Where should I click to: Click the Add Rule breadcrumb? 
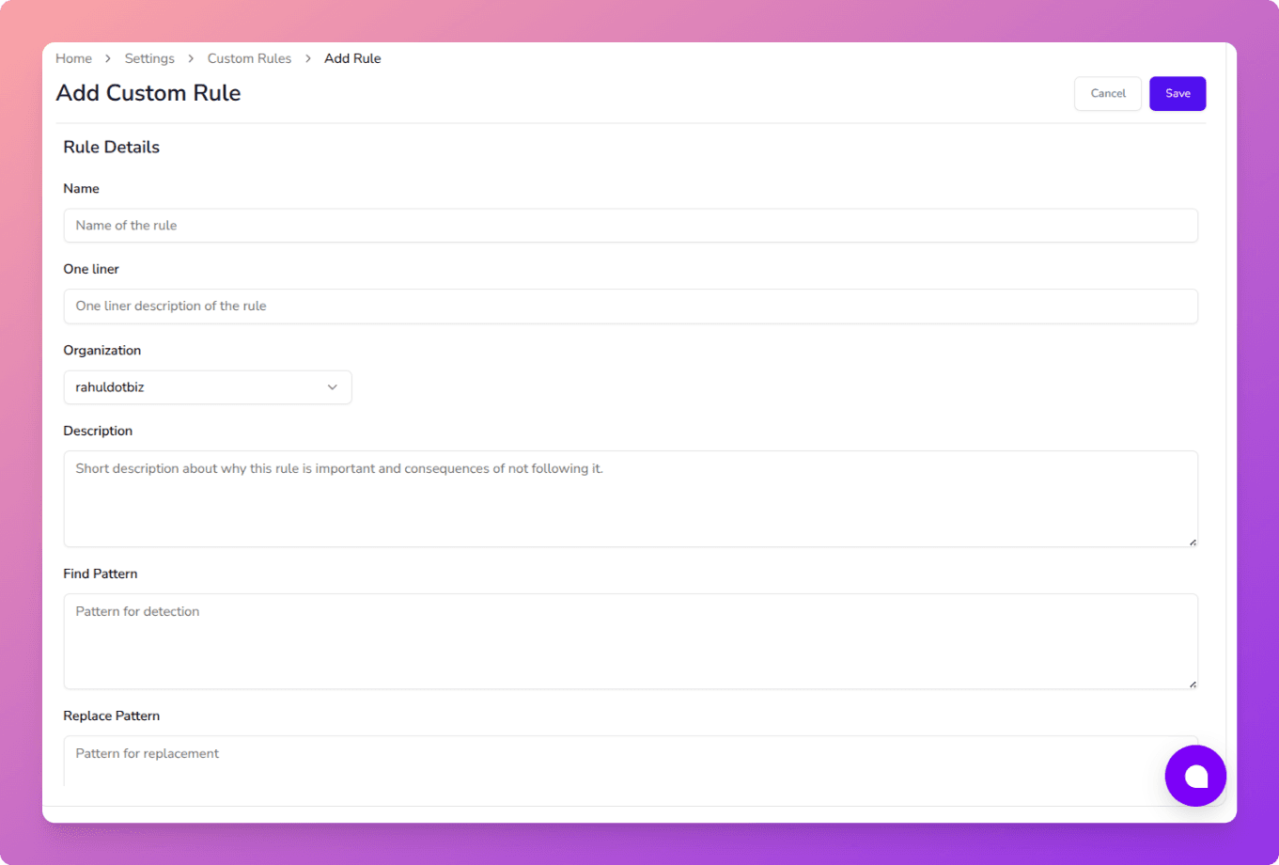(352, 58)
